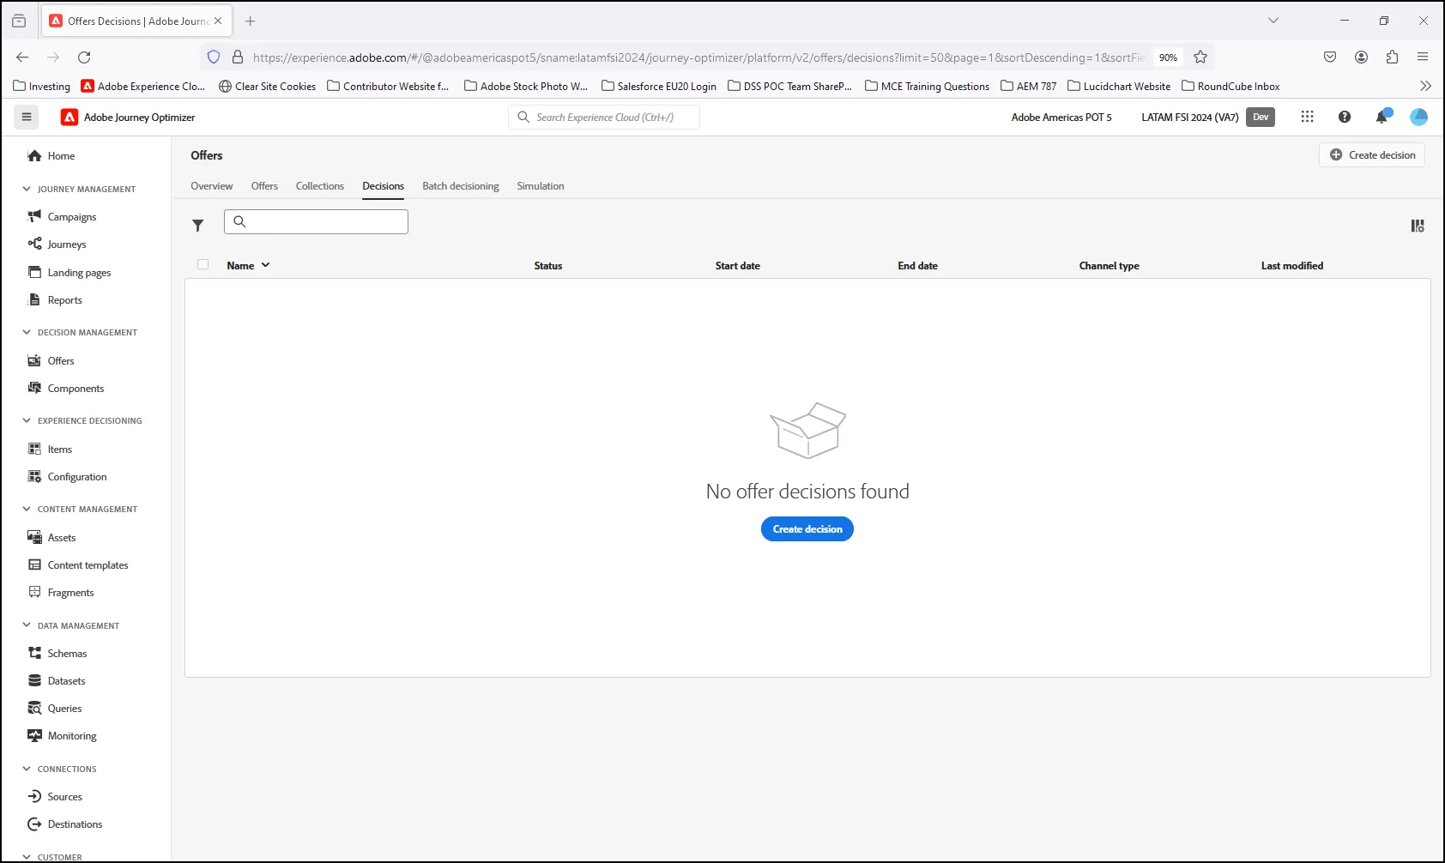Open the browser tab list dropdown

1273,21
